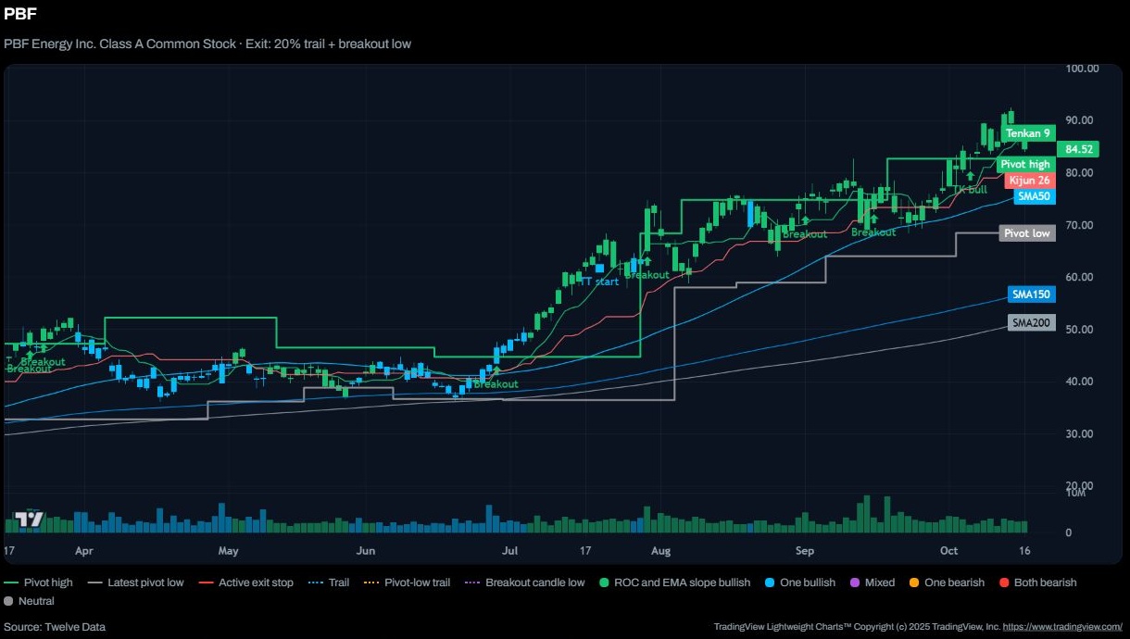The image size is (1130, 639).
Task: Click the Neutral legend entry
Action: [x=30, y=601]
